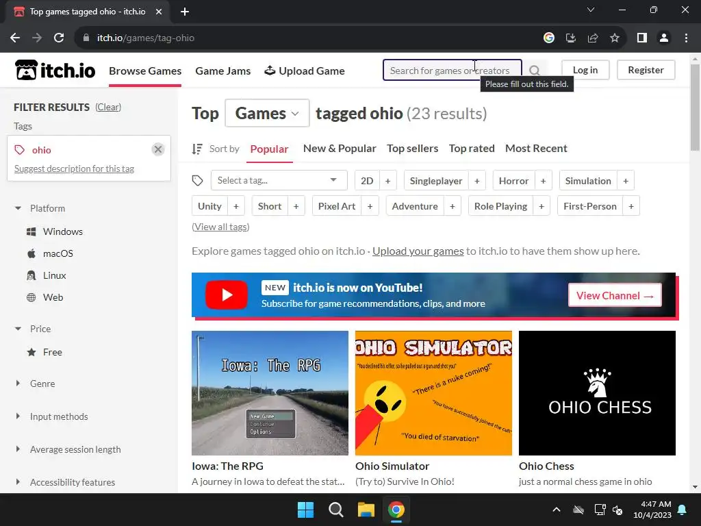
Task: Click the YouTube play logo in banner
Action: pyautogui.click(x=226, y=295)
